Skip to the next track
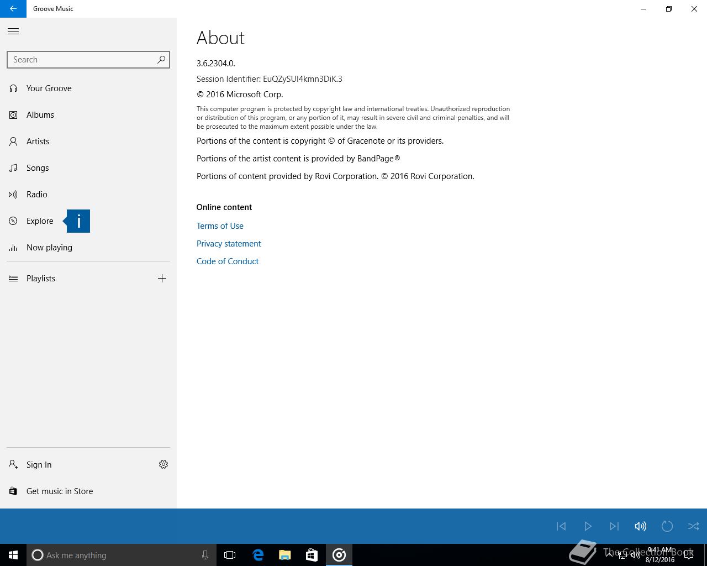This screenshot has width=707, height=566. (x=614, y=526)
